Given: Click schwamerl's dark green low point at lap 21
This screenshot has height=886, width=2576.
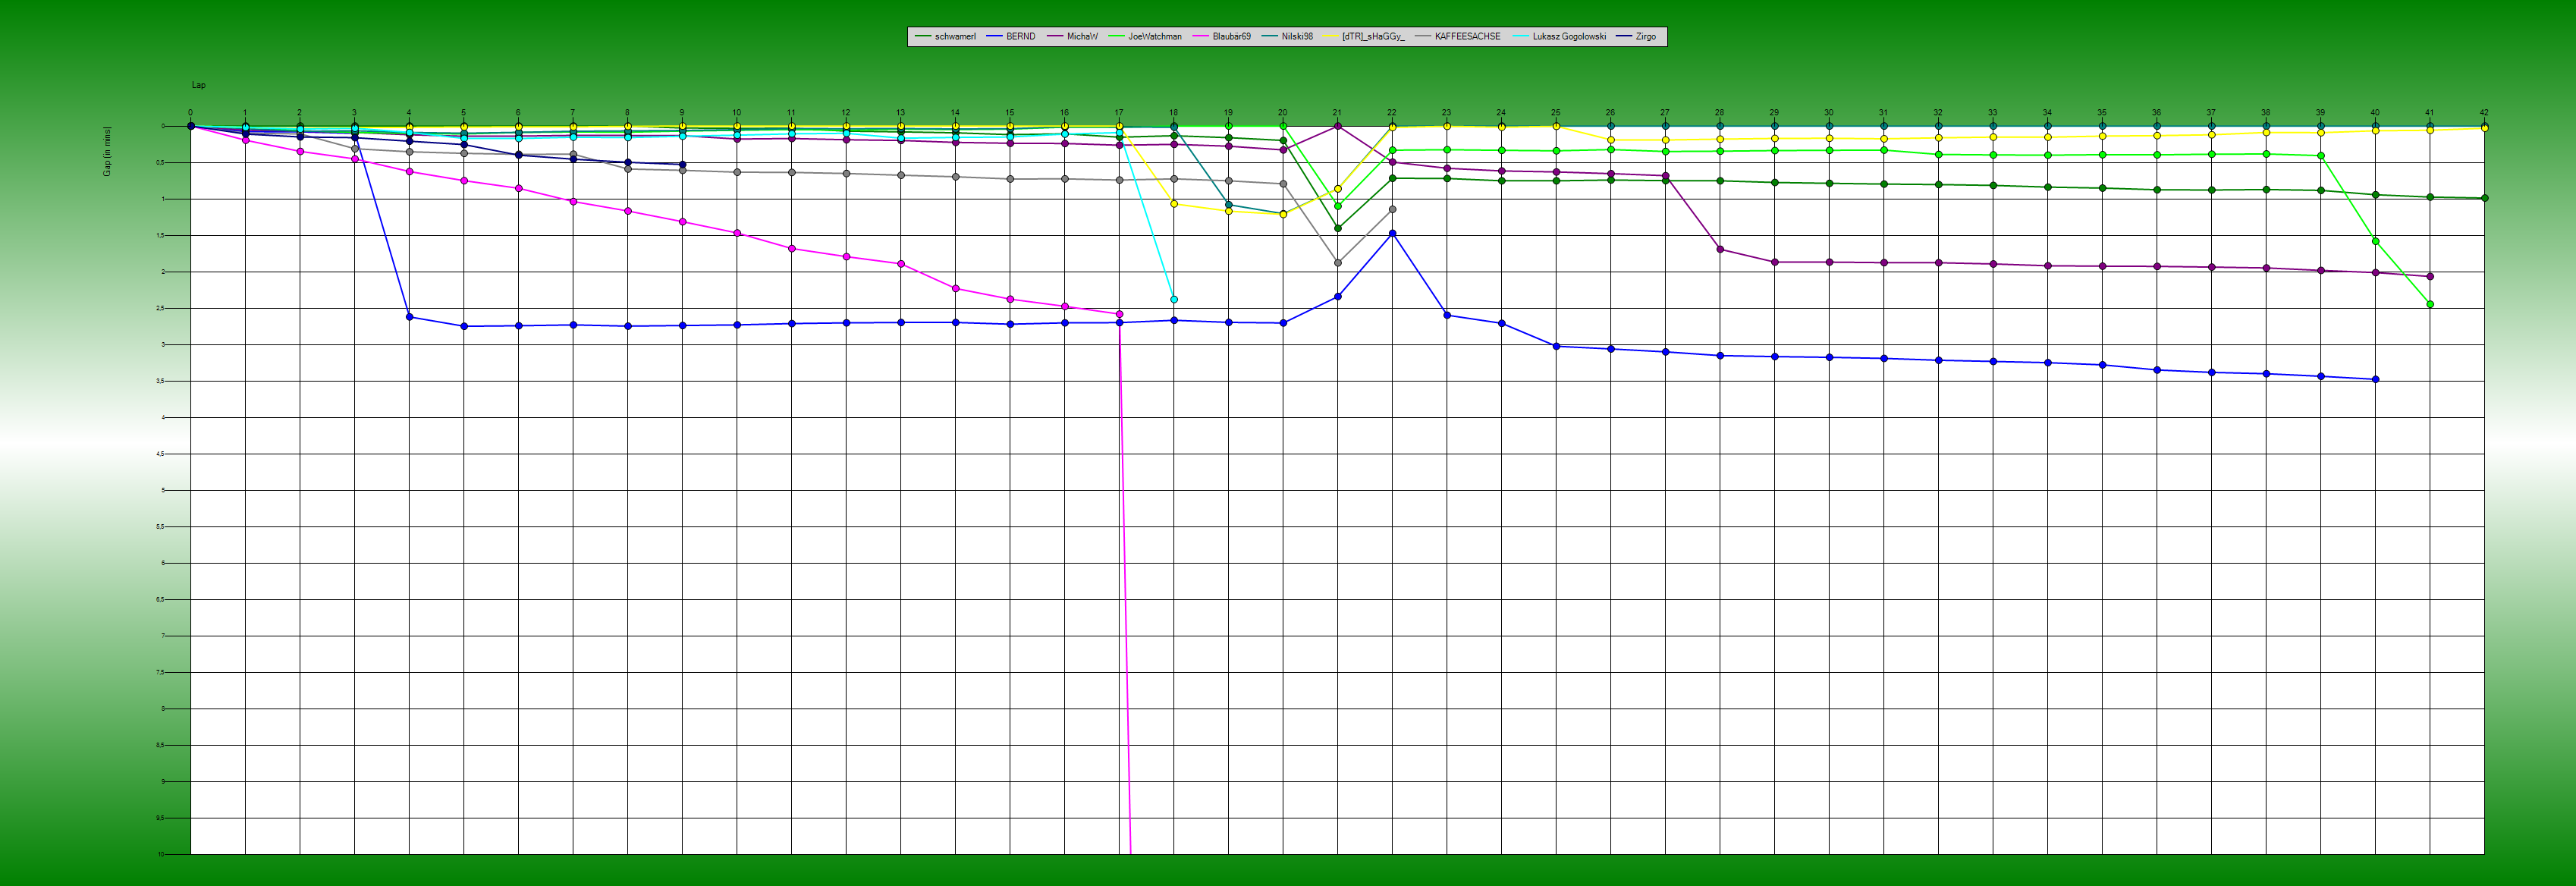Looking at the screenshot, I should [1338, 228].
